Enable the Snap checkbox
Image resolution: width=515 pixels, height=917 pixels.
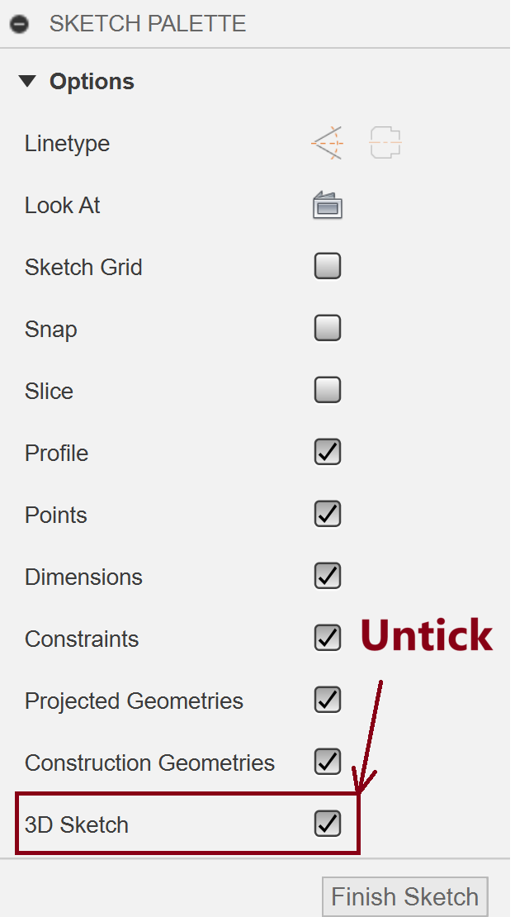tap(328, 329)
